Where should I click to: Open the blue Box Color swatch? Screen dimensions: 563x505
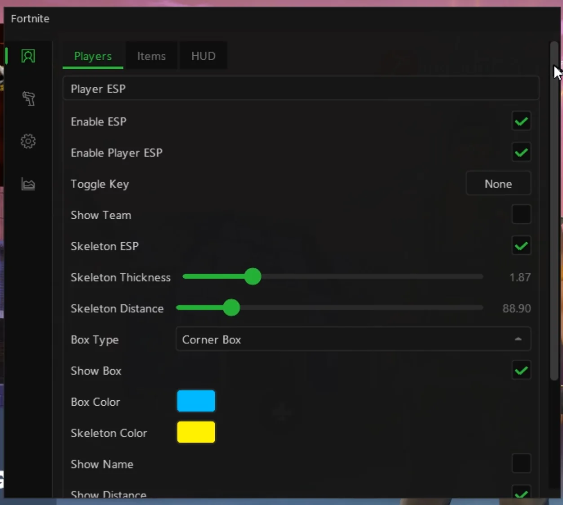pos(196,401)
